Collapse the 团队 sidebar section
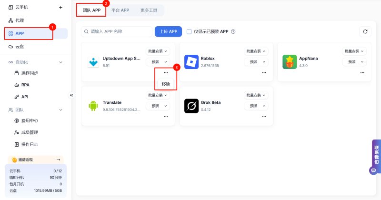381x200 pixels. coord(60,110)
